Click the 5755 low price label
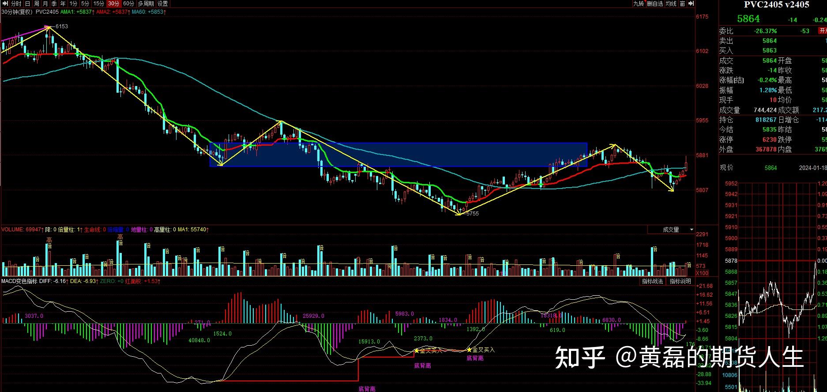 point(472,214)
